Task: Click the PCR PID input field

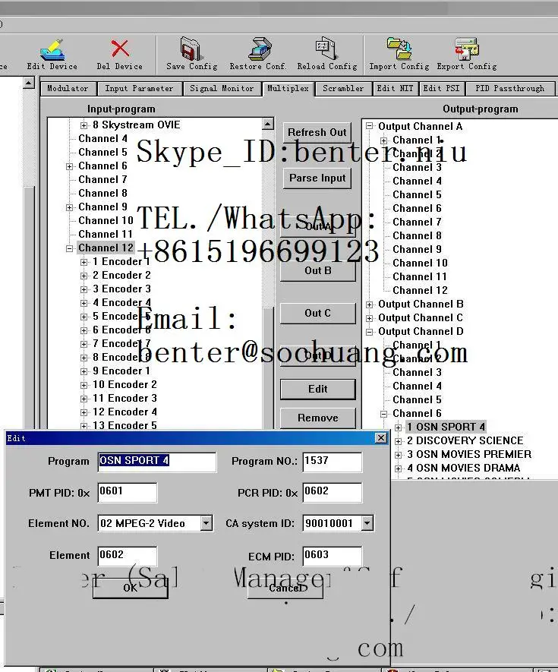Action: [x=333, y=493]
